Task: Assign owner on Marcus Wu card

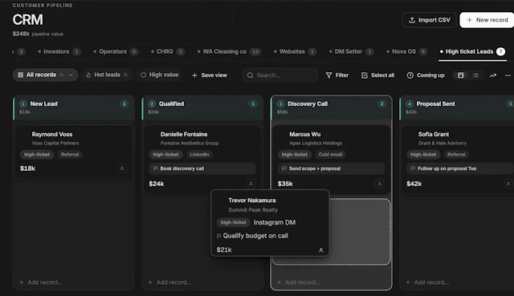Action: pos(380,184)
